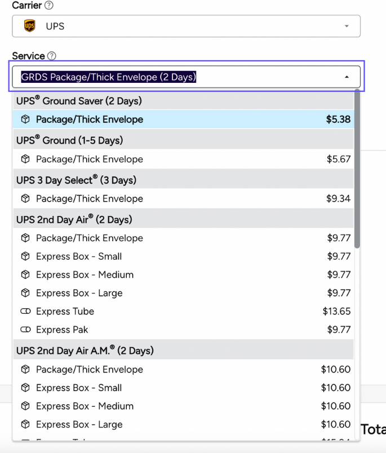Choose 2nd Day Air Express Box - Medium
The height and width of the screenshot is (453, 386).
85,275
